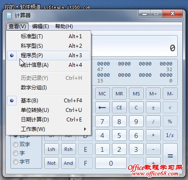Open the 查看(V) menu

tap(17, 26)
